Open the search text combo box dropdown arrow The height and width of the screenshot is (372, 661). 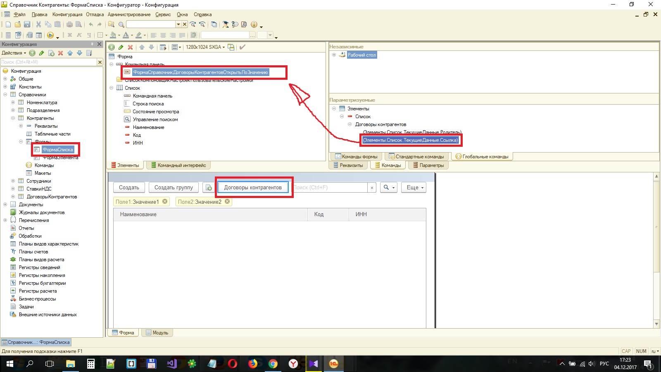pyautogui.click(x=178, y=24)
